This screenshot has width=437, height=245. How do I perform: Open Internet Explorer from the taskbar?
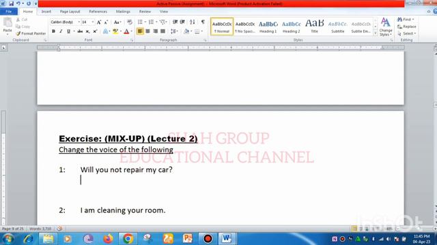coord(28,239)
